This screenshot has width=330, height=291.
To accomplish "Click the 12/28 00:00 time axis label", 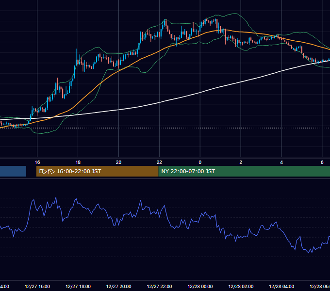I will pos(200,286).
